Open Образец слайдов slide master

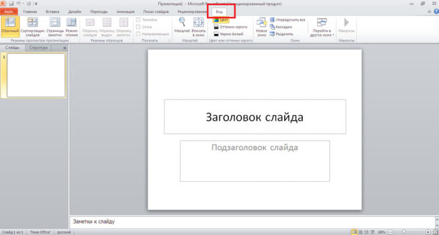[x=90, y=26]
